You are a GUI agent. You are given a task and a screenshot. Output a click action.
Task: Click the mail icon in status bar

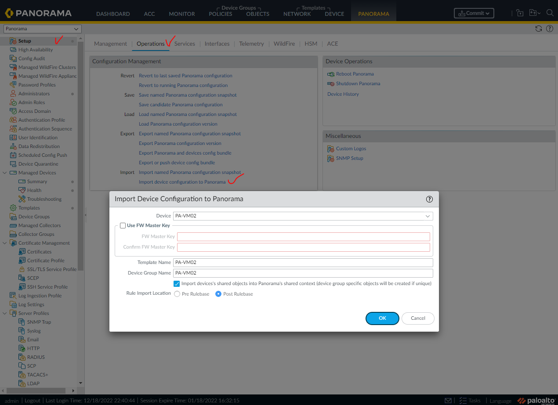448,401
